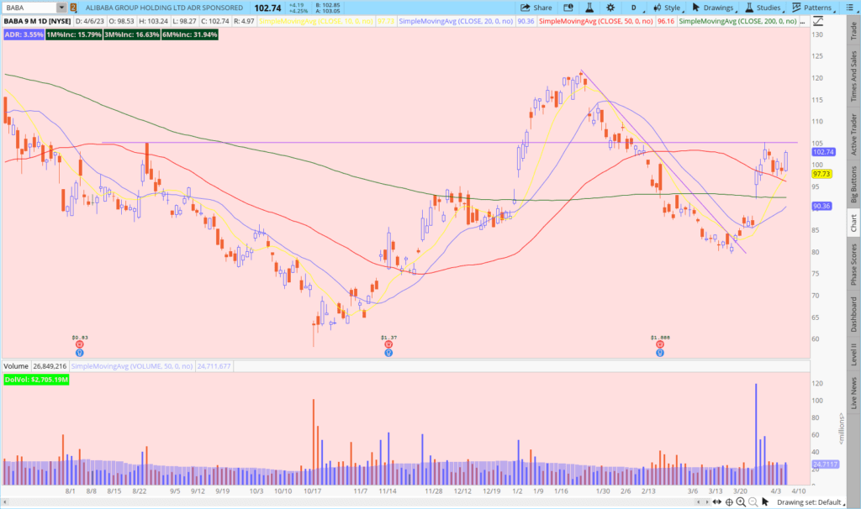Open the Phase Scores side tab
Viewport: 861px width, 509px height.
(x=853, y=265)
